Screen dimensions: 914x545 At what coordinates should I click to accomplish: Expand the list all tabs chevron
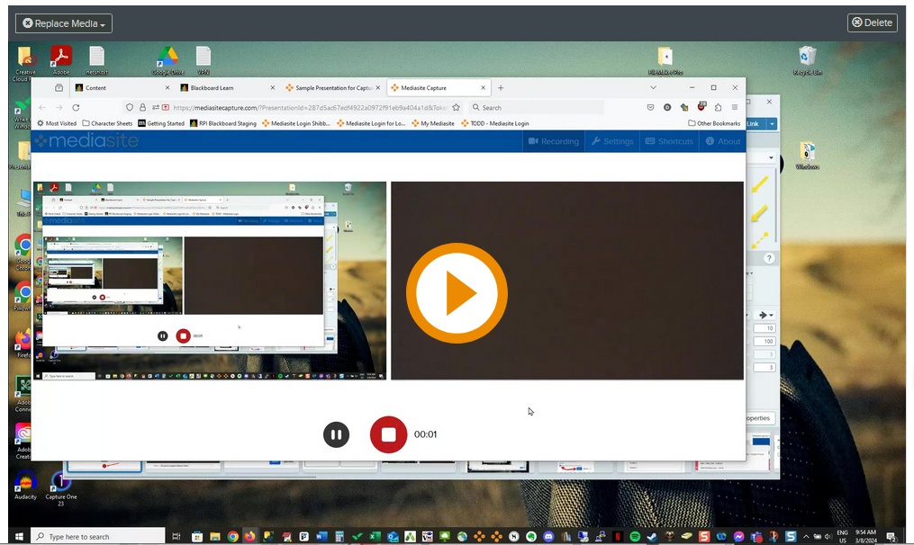coord(653,88)
